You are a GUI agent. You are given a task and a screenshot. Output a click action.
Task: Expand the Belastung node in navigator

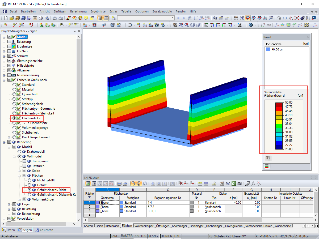pyautogui.click(x=4, y=42)
